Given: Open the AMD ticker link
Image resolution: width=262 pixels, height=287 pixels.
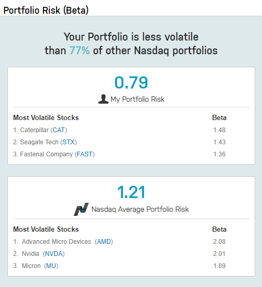Looking at the screenshot, I should click(104, 242).
